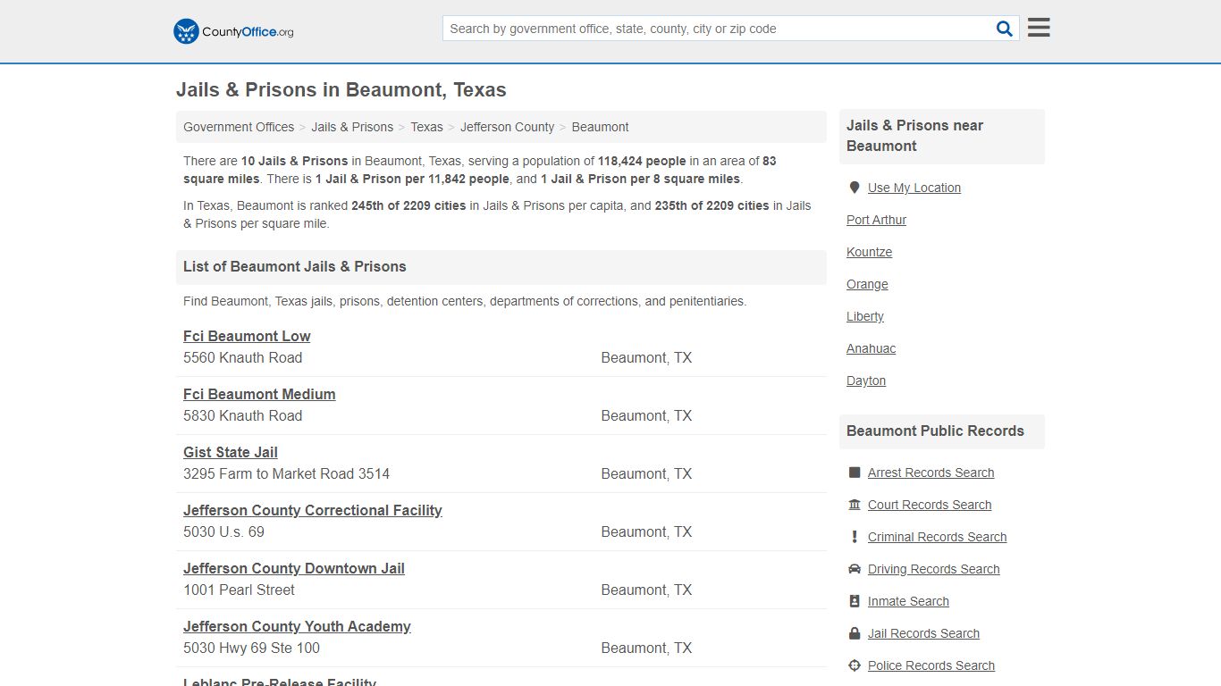Click page heading Jails & Prisons in Beaumont, Texas
The height and width of the screenshot is (686, 1221).
341,90
